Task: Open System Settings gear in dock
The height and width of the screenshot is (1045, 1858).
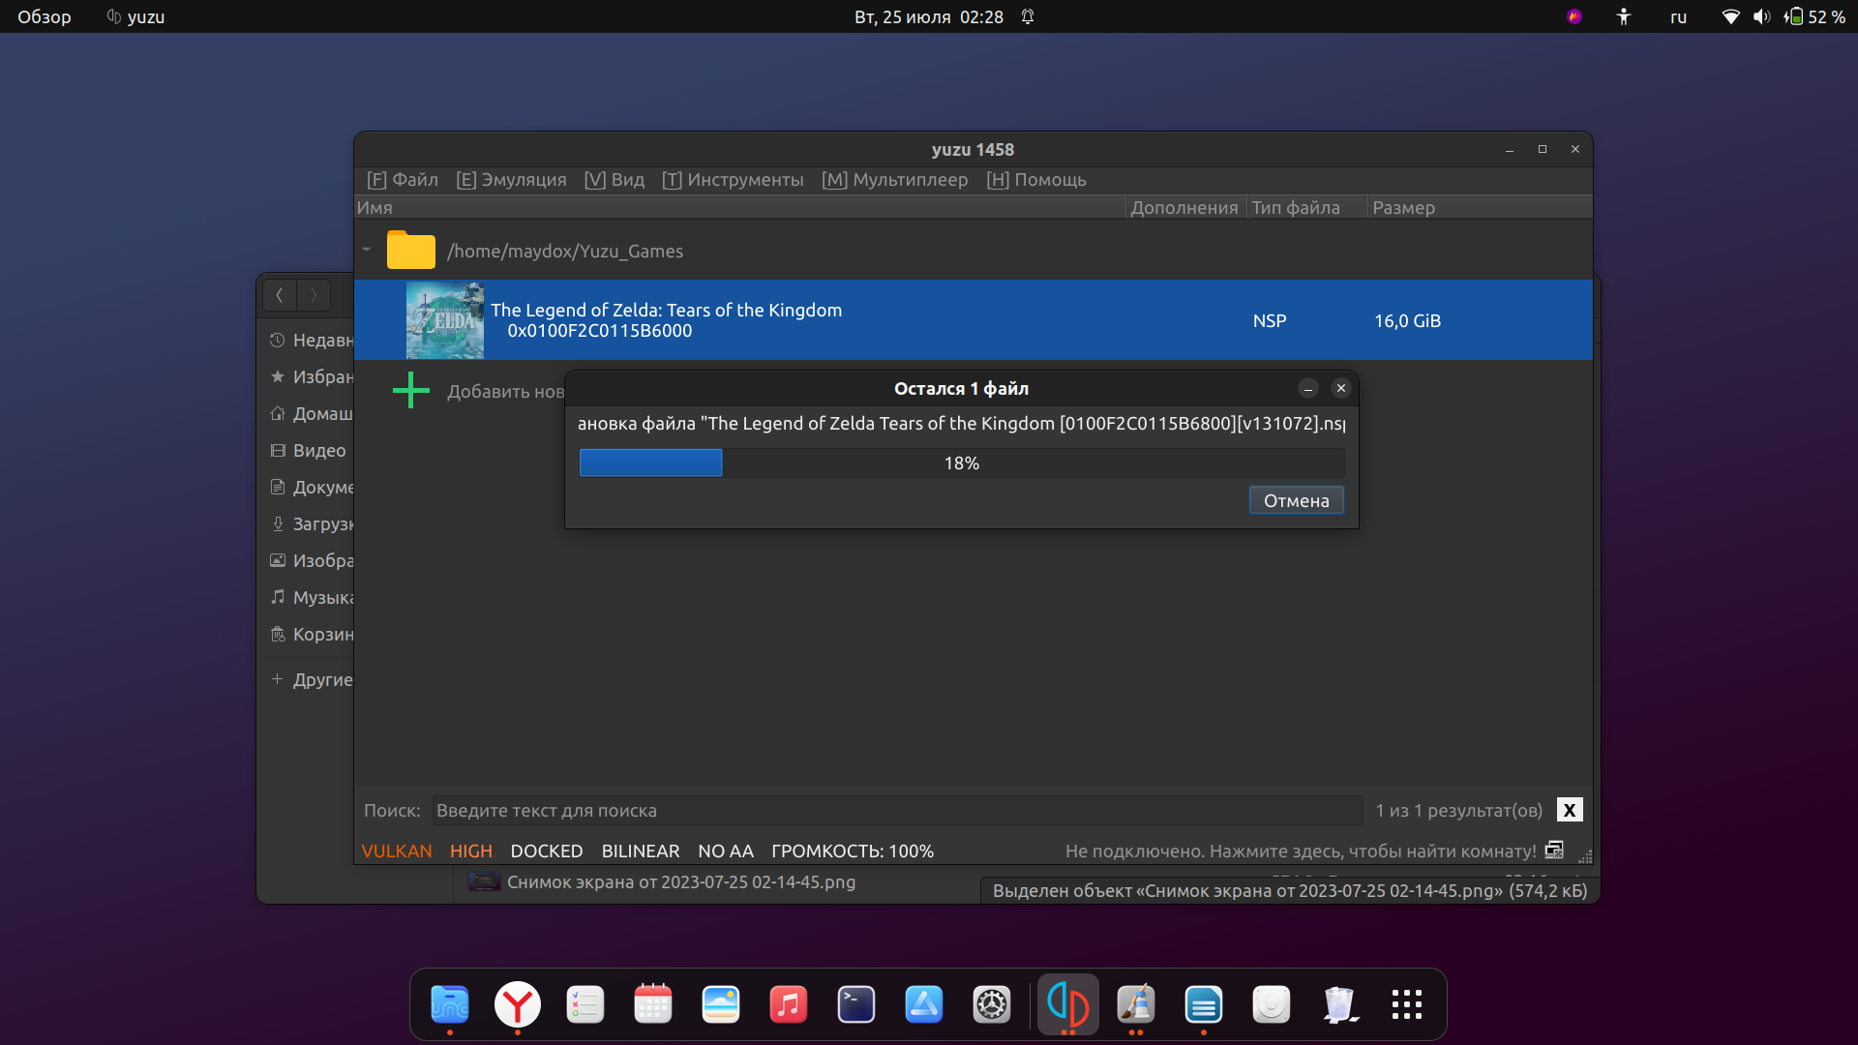Action: point(992,1004)
